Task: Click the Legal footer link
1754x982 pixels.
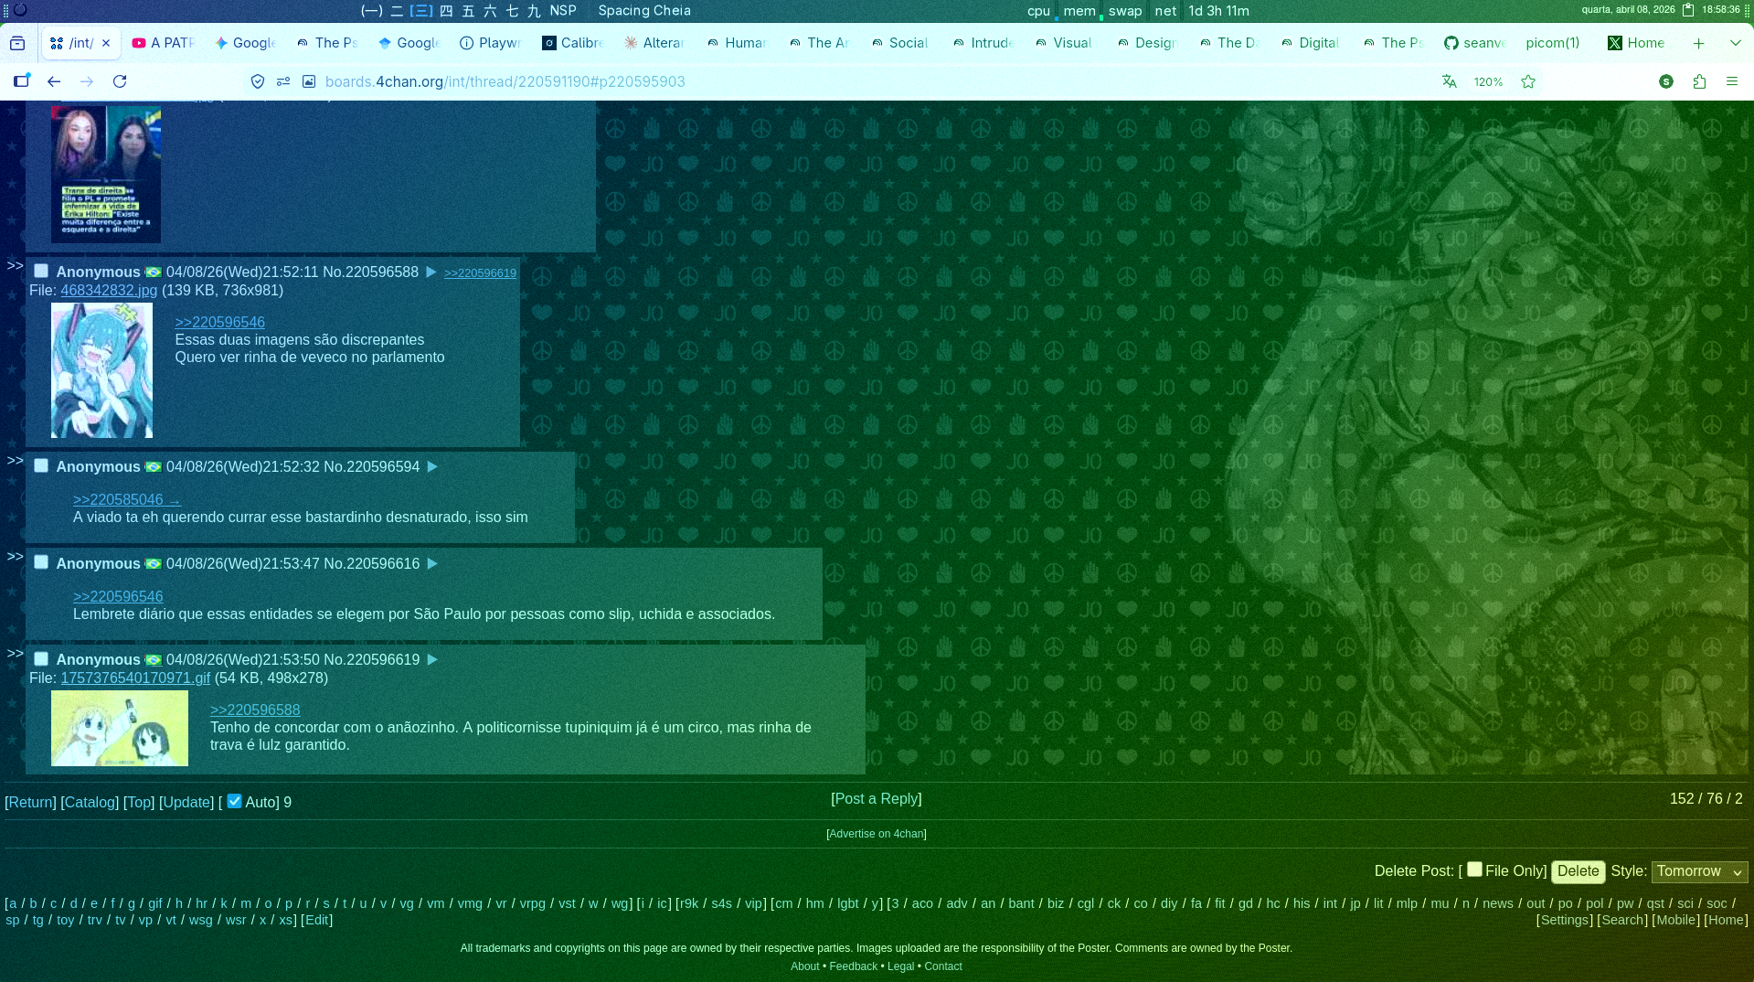Action: [900, 966]
